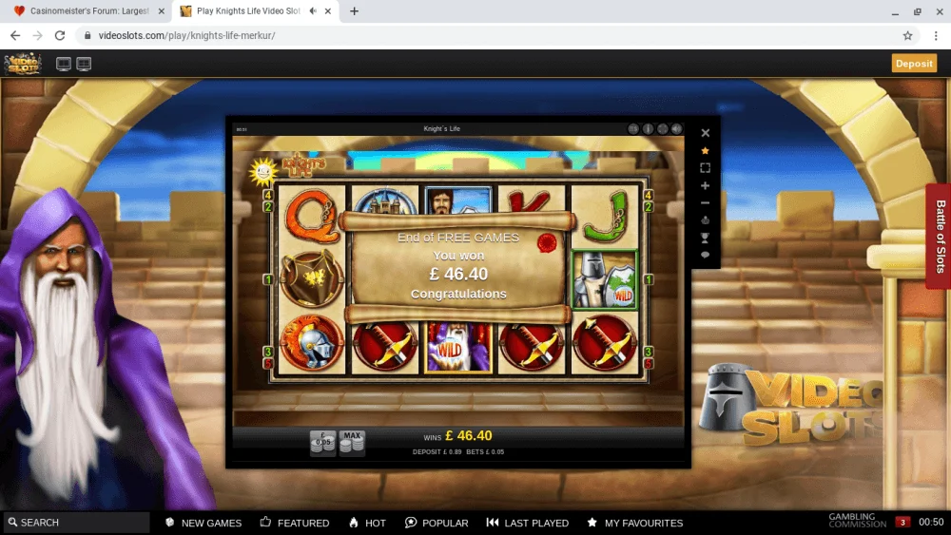Choose single-game view layout icon
This screenshot has height=535, width=951.
tap(64, 64)
